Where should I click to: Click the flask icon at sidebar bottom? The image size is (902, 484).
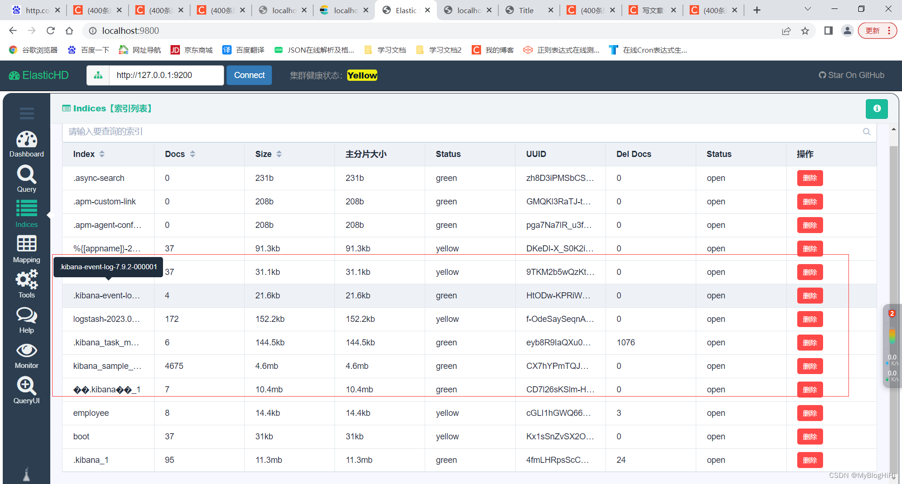coord(26,475)
